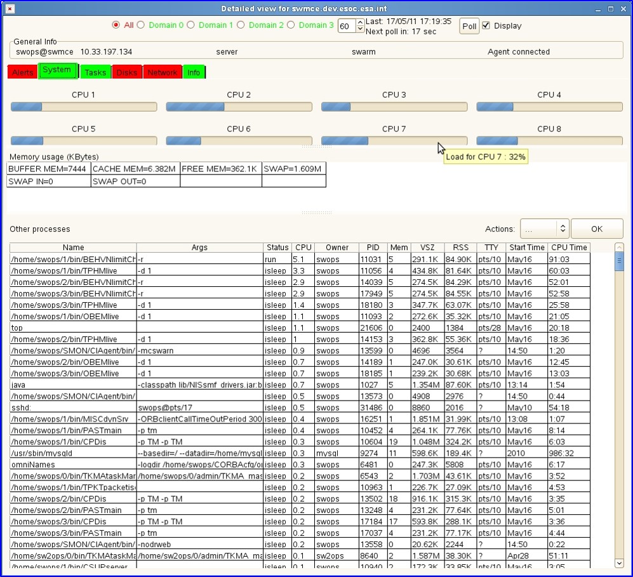Focus the poll interval field showing 60
This screenshot has height=577, width=633.
[x=347, y=26]
